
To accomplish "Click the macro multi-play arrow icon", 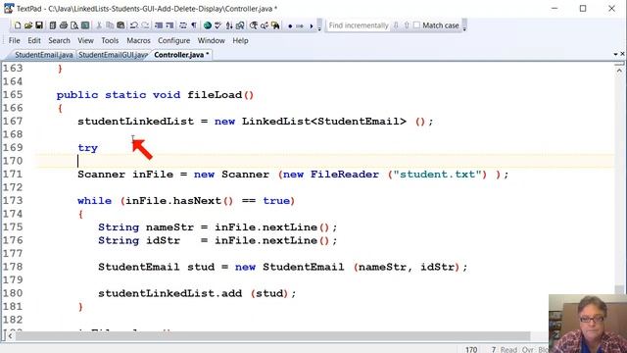I will [x=300, y=26].
